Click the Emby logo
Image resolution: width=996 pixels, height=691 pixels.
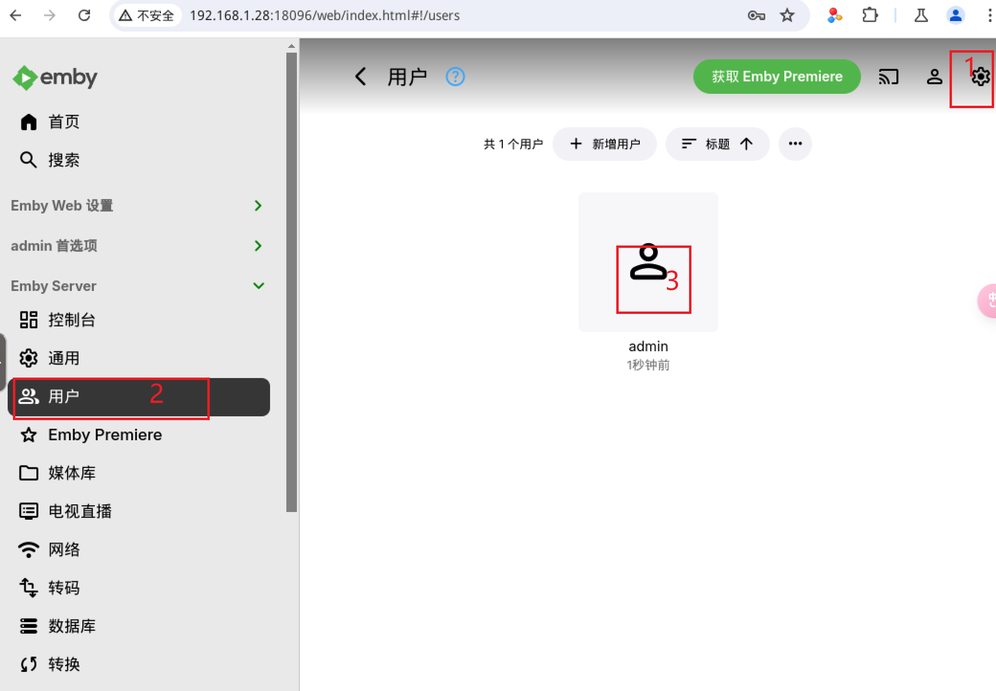coord(55,77)
